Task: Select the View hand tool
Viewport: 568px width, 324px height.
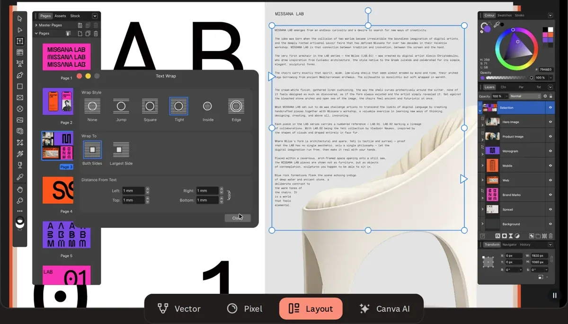Action: [19, 189]
